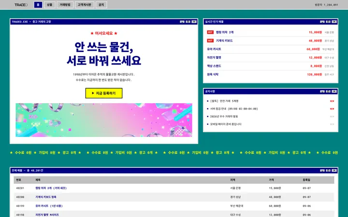Click the 지역 column header

232,180
